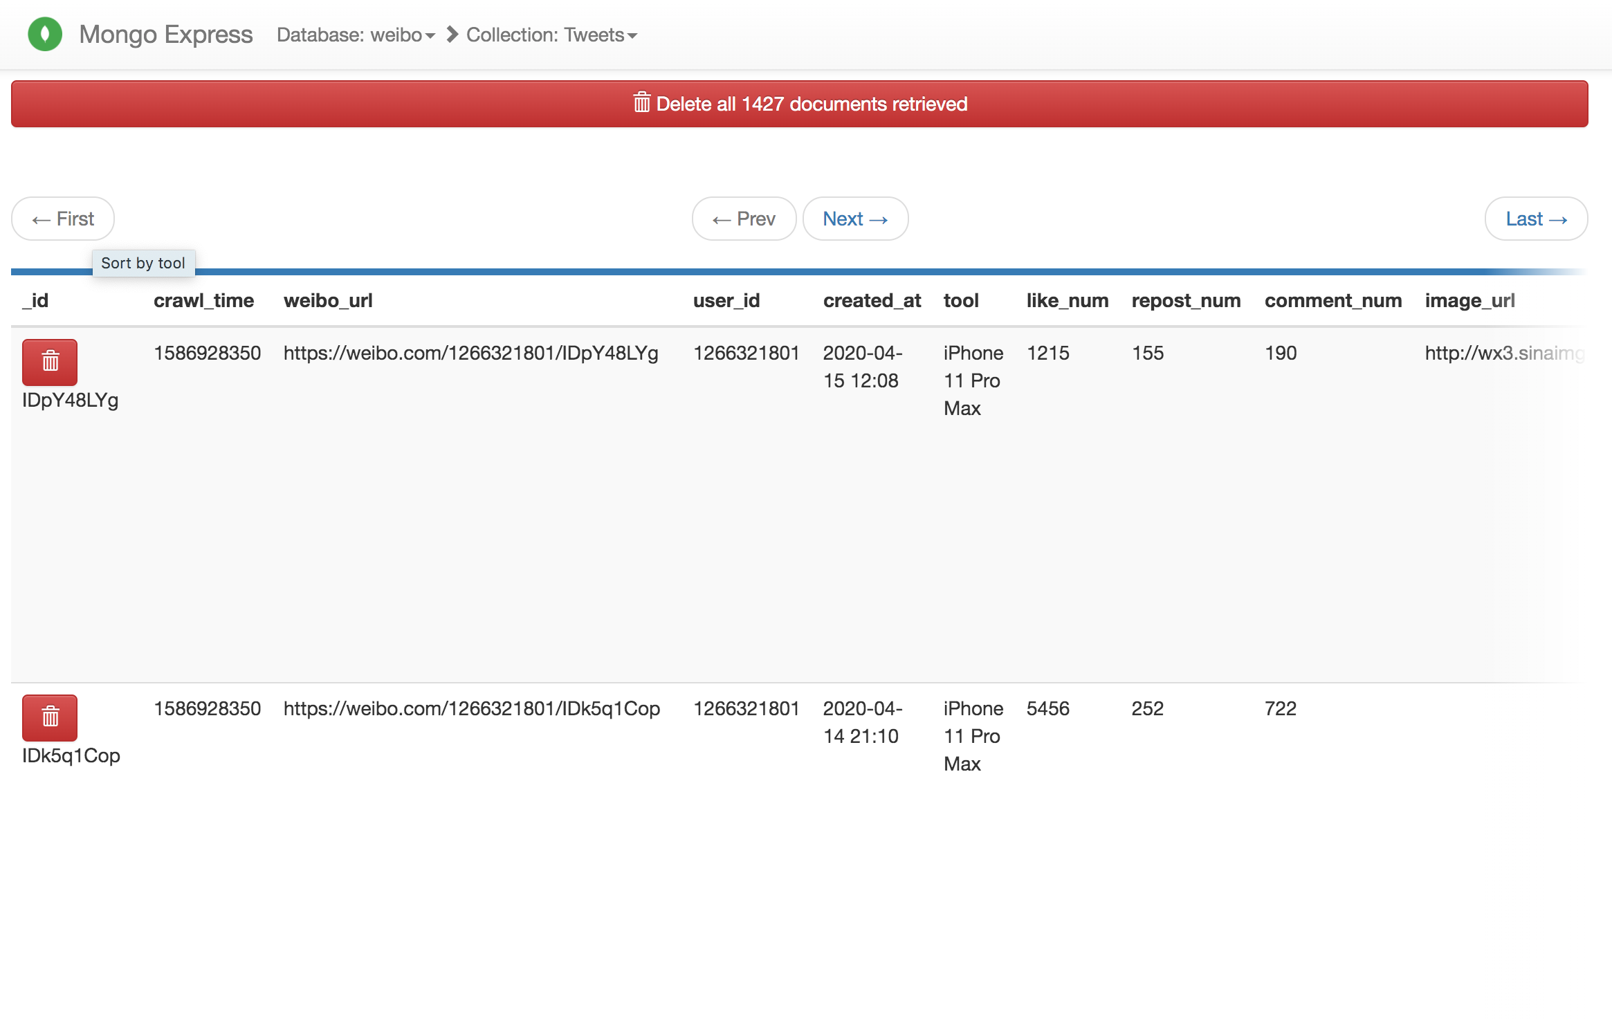
Task: Open the weibo URL ending IDpY48LYg
Action: tap(470, 353)
